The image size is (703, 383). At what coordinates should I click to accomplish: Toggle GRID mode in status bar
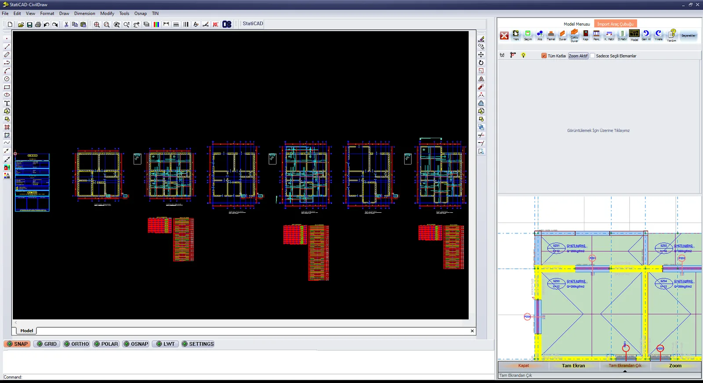tap(47, 344)
